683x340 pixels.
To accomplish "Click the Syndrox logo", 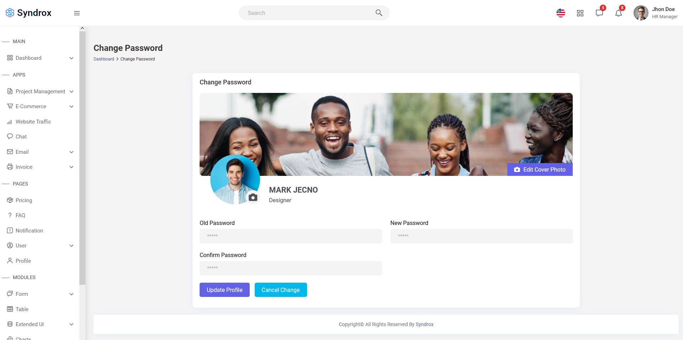I will pyautogui.click(x=28, y=13).
